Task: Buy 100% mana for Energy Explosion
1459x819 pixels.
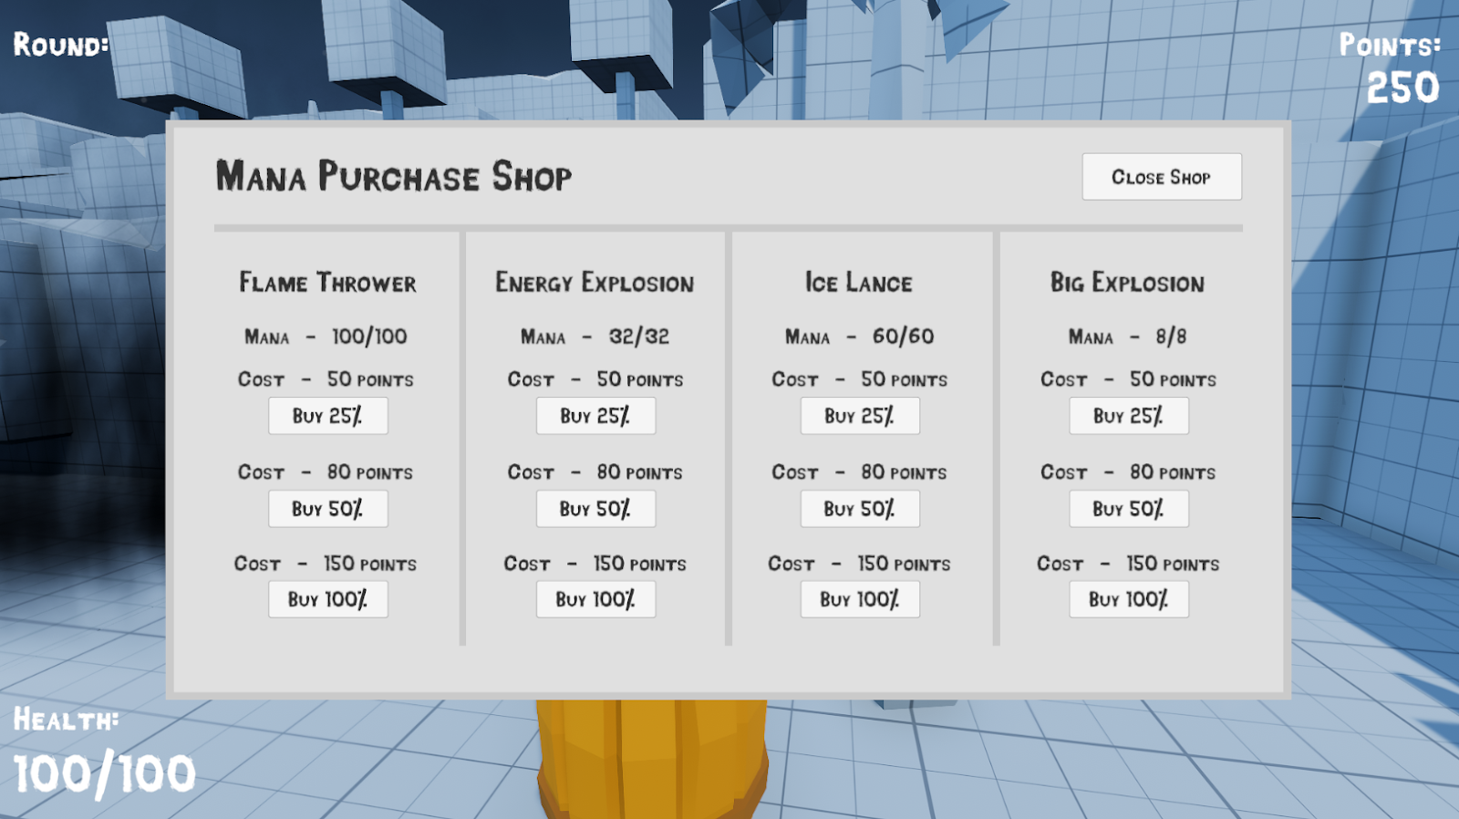Action: (595, 599)
